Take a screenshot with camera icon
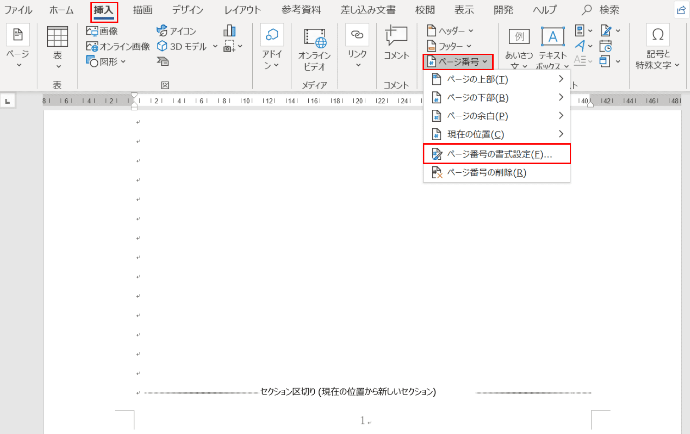Viewport: 690px width, 434px height. click(229, 46)
